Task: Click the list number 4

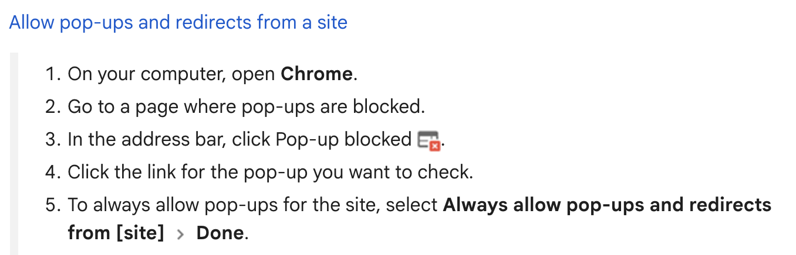Action: (x=53, y=173)
